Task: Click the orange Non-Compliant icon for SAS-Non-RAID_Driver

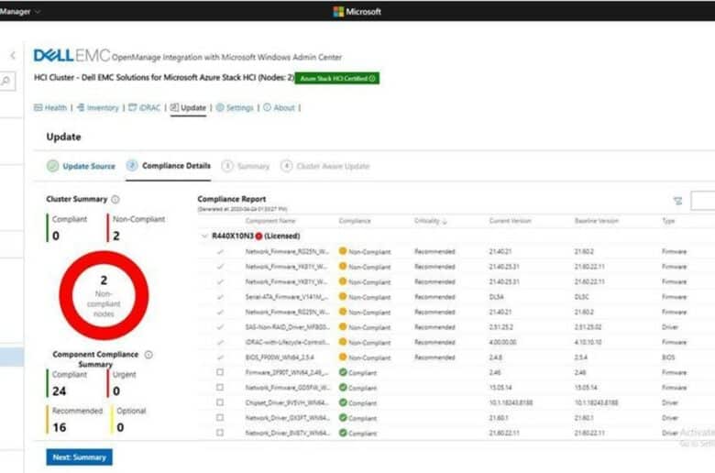Action: (x=343, y=326)
